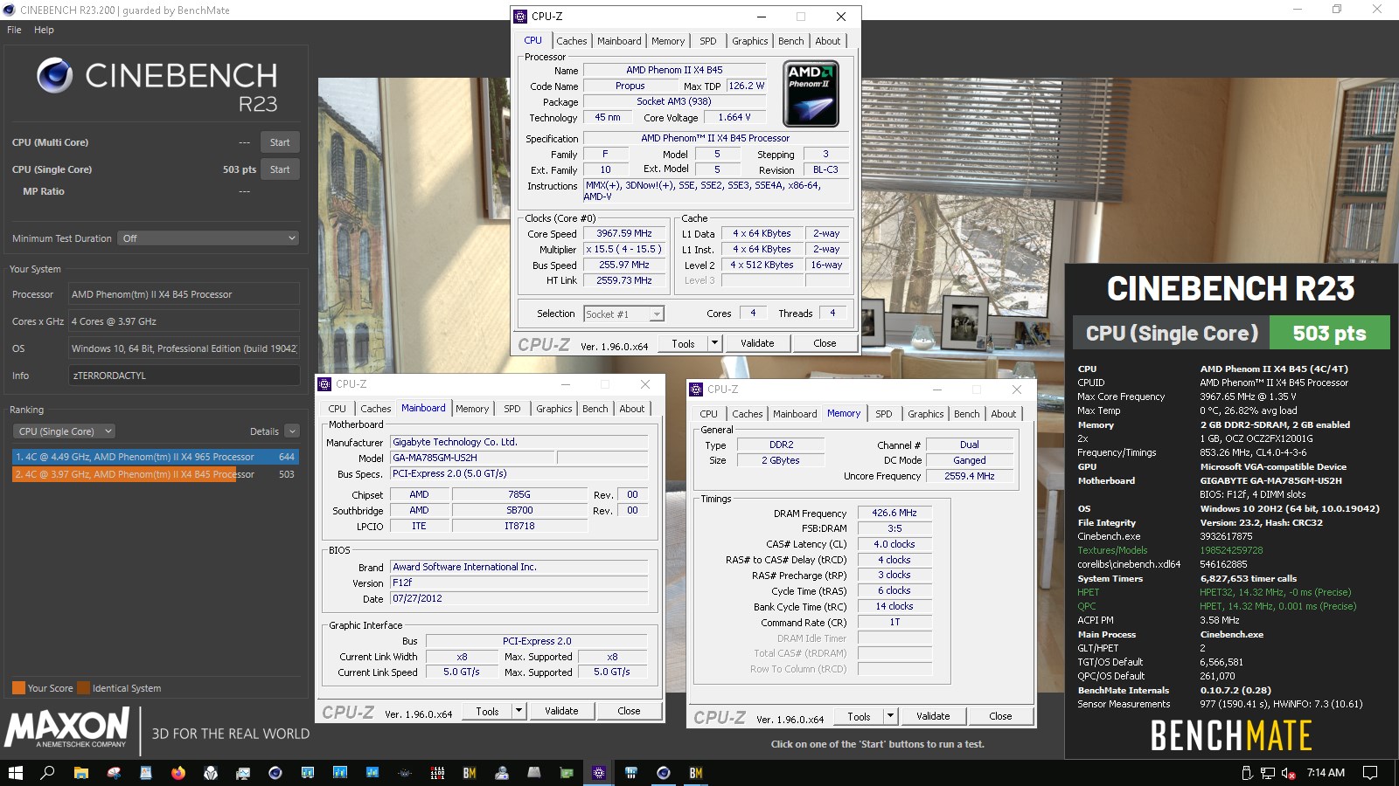Start the CPU (Single Core) test
This screenshot has height=786, width=1399.
pos(280,169)
